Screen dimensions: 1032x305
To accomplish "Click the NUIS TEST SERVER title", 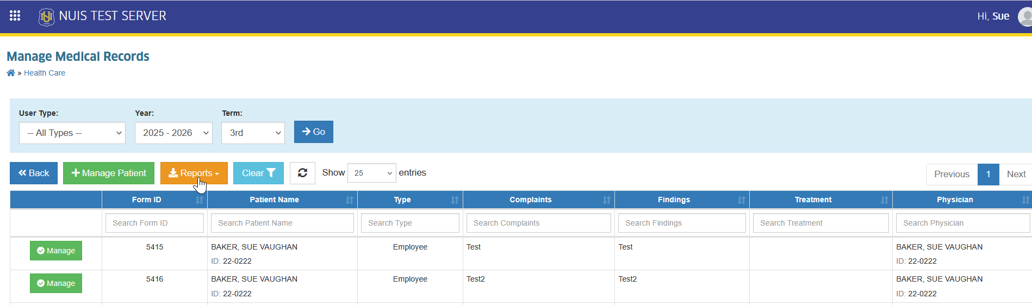I will pyautogui.click(x=113, y=16).
